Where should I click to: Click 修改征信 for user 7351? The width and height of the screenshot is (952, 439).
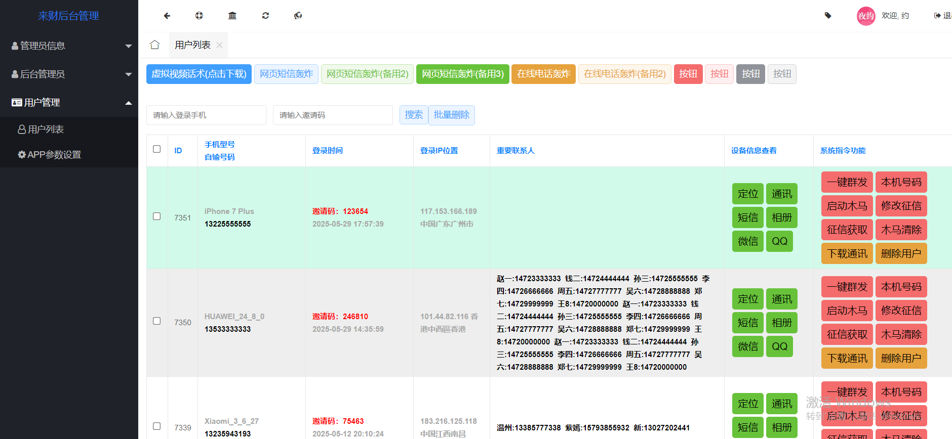coord(901,206)
